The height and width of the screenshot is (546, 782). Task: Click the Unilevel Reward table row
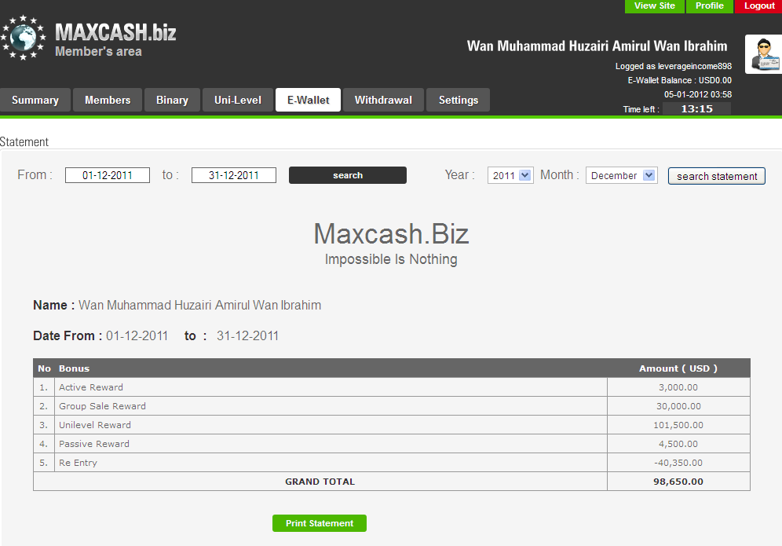point(330,425)
